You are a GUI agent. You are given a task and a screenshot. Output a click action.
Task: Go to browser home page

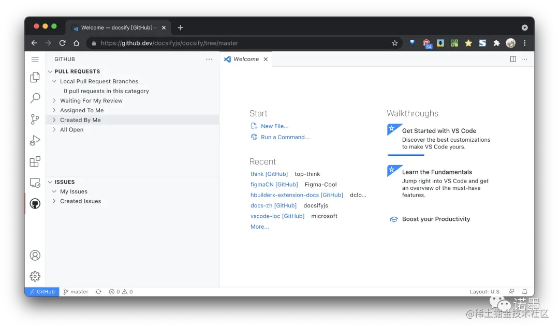(76, 43)
